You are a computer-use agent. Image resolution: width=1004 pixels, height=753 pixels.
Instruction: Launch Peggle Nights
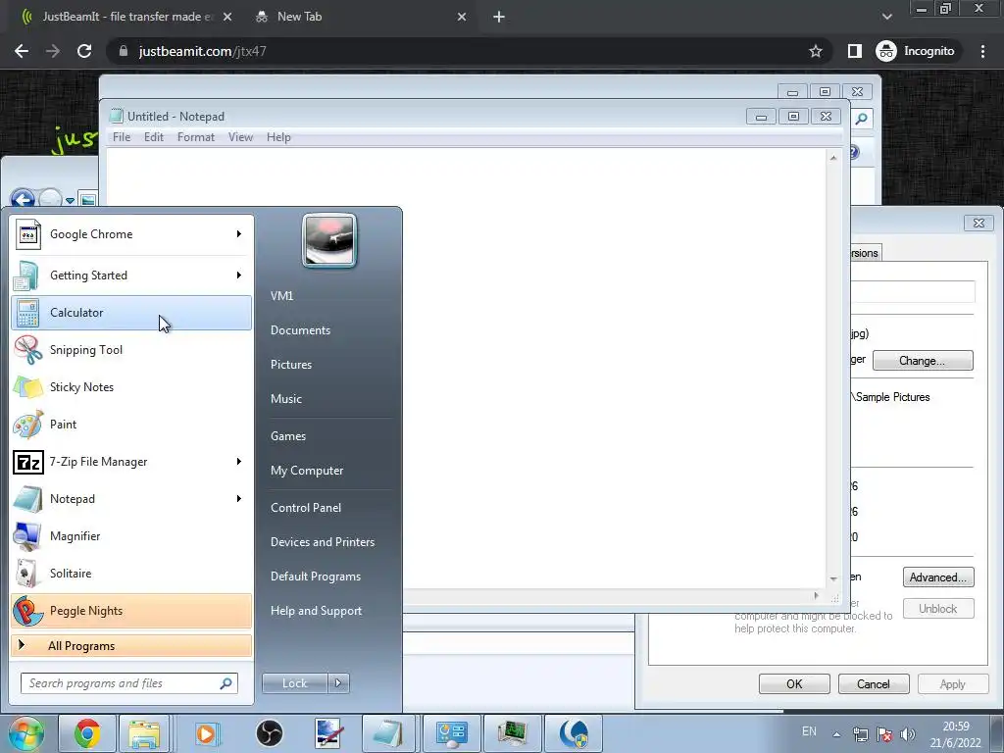point(131,610)
